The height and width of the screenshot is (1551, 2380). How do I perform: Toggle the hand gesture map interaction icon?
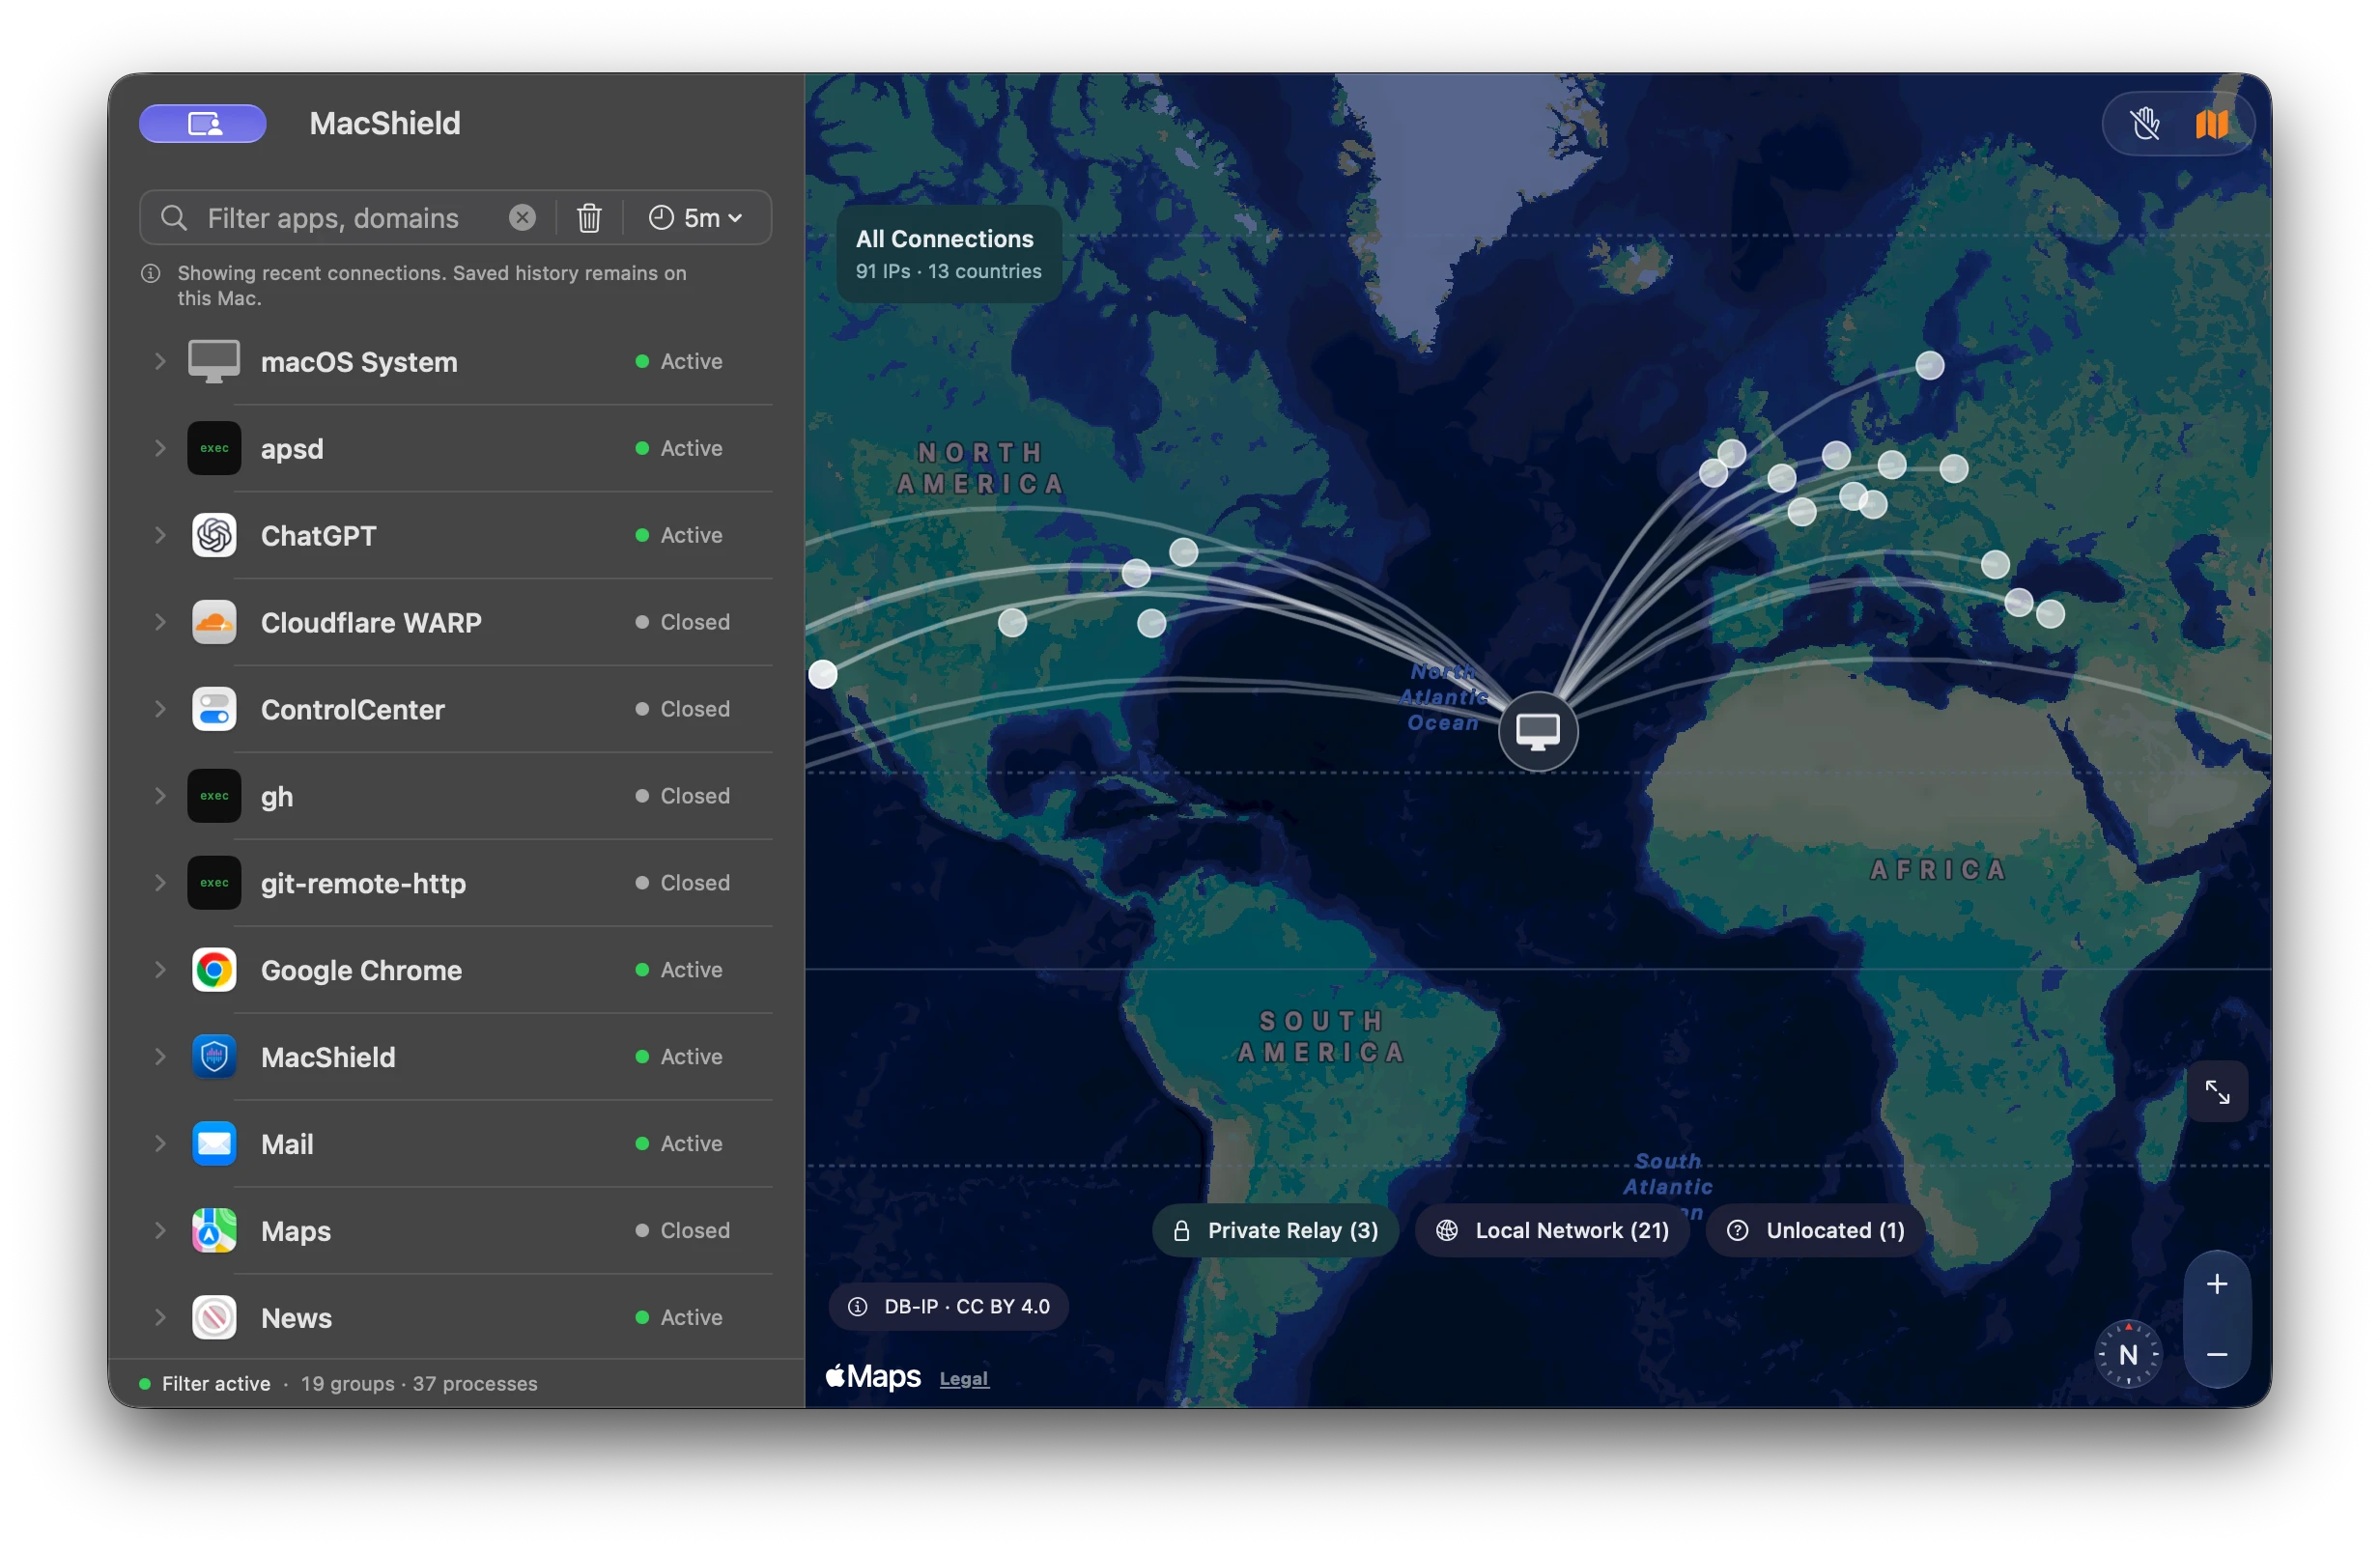tap(2145, 124)
